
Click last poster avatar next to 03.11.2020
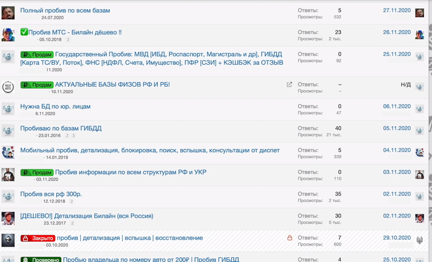tap(420, 174)
